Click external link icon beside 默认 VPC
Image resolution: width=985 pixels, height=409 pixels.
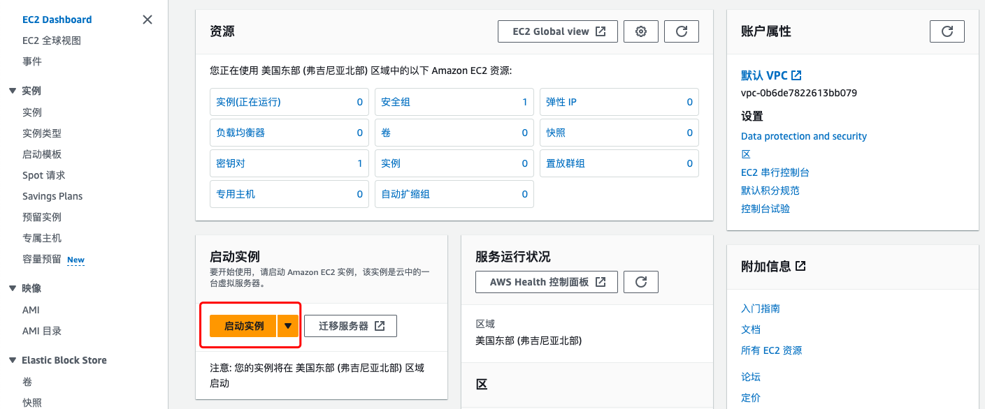click(x=796, y=75)
